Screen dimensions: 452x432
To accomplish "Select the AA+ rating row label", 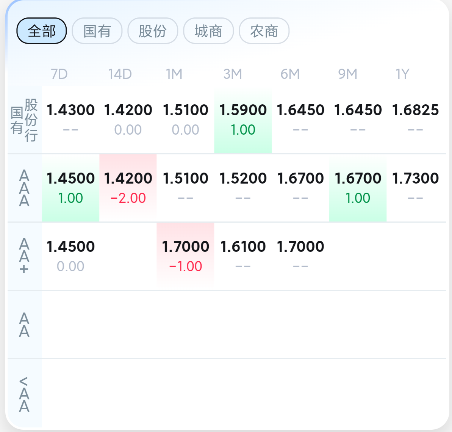I will pyautogui.click(x=24, y=256).
